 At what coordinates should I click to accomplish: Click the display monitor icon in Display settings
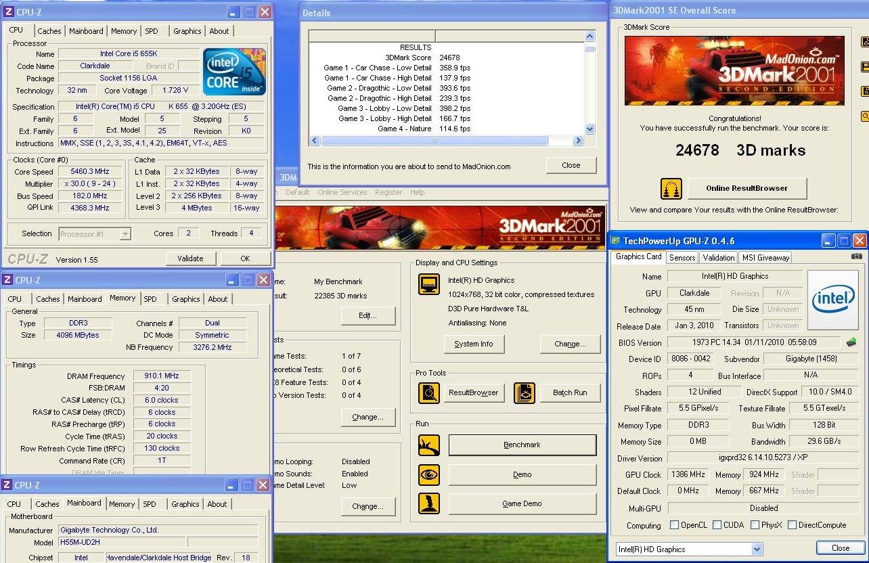[x=429, y=284]
